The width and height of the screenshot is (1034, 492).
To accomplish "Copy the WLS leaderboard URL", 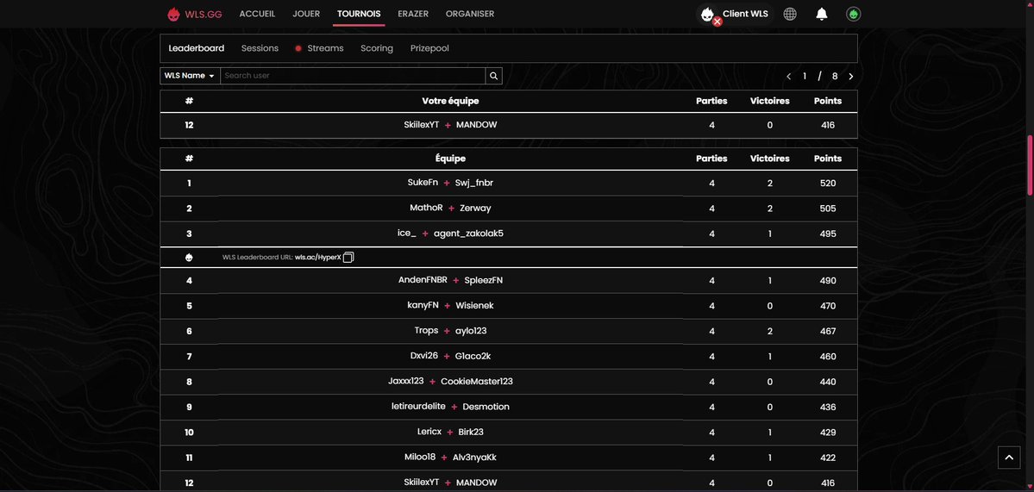I will tap(349, 257).
